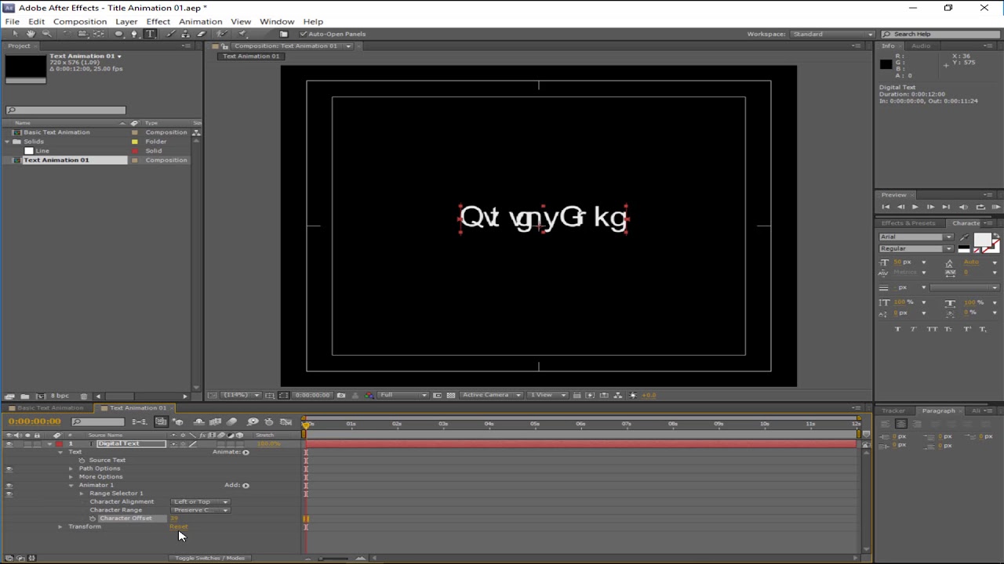The image size is (1004, 564).
Task: Toggle Range Selector 1 visibility eye
Action: tap(9, 493)
